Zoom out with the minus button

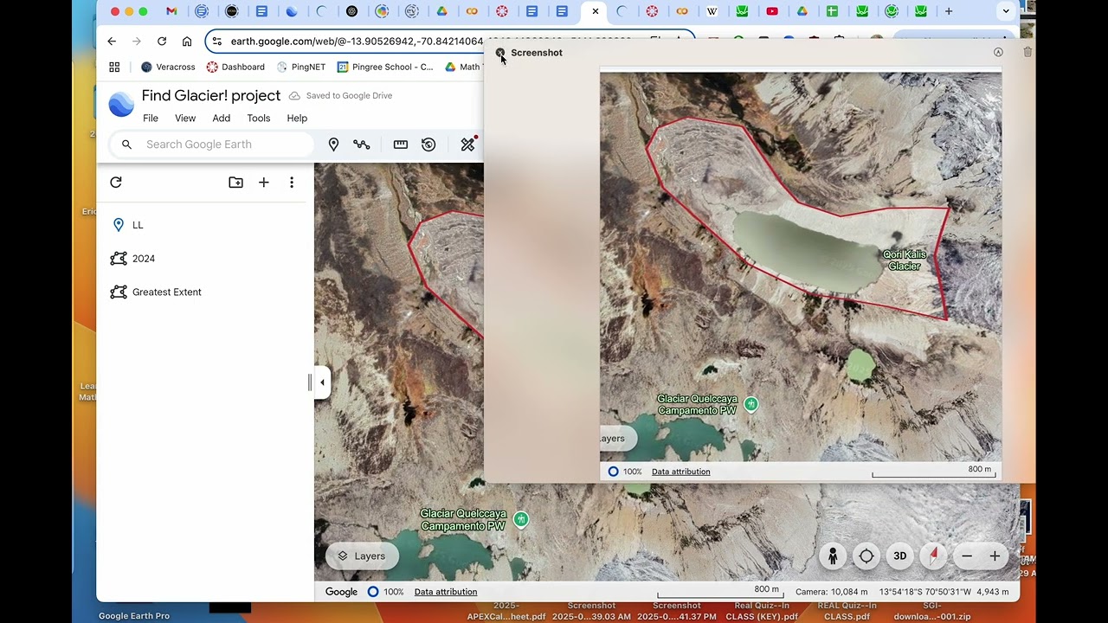967,556
